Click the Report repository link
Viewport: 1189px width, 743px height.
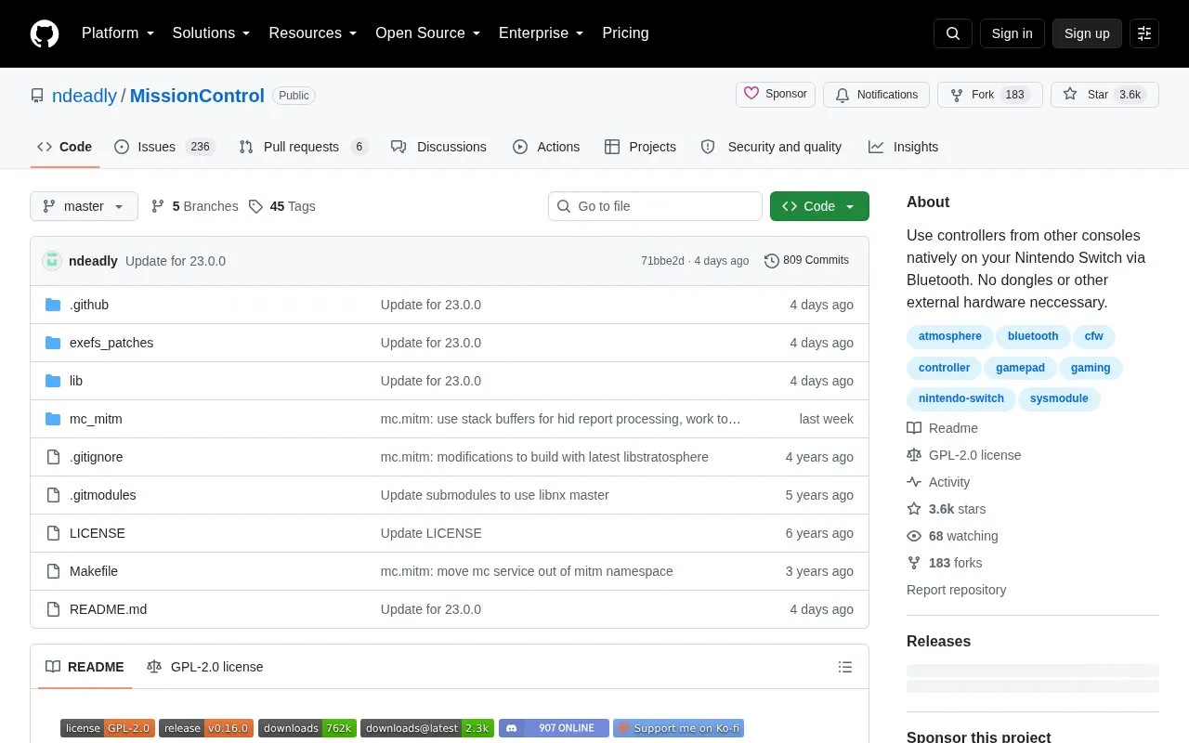pos(956,590)
